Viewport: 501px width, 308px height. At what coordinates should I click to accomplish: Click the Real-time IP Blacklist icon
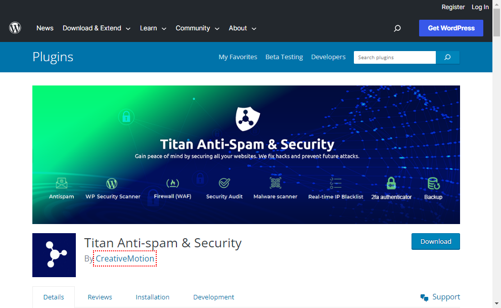(336, 183)
